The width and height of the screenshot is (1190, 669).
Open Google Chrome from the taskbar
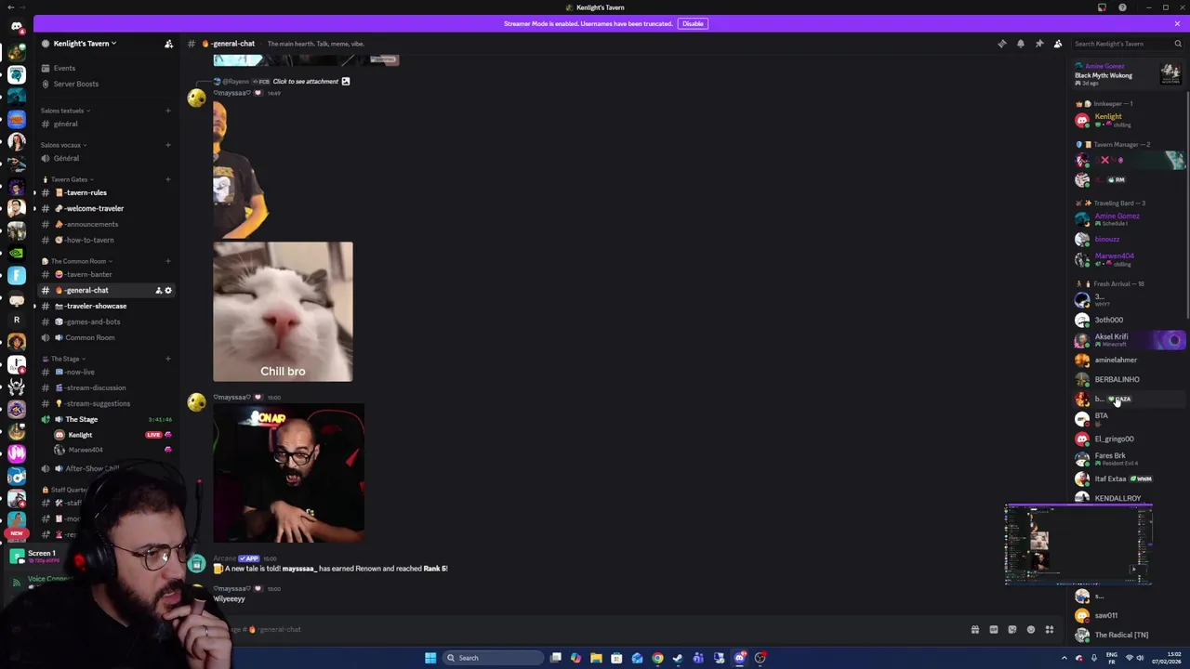657,658
